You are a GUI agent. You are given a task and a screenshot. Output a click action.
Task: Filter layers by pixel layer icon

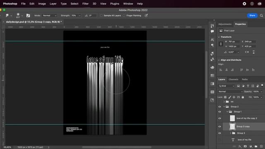[x=238, y=86]
